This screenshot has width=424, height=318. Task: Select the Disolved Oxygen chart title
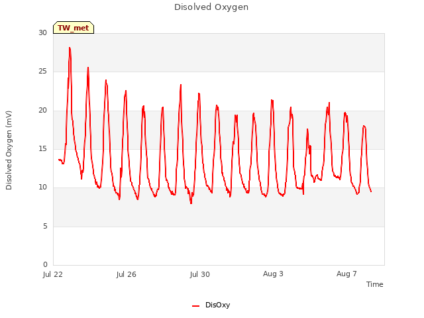click(211, 7)
